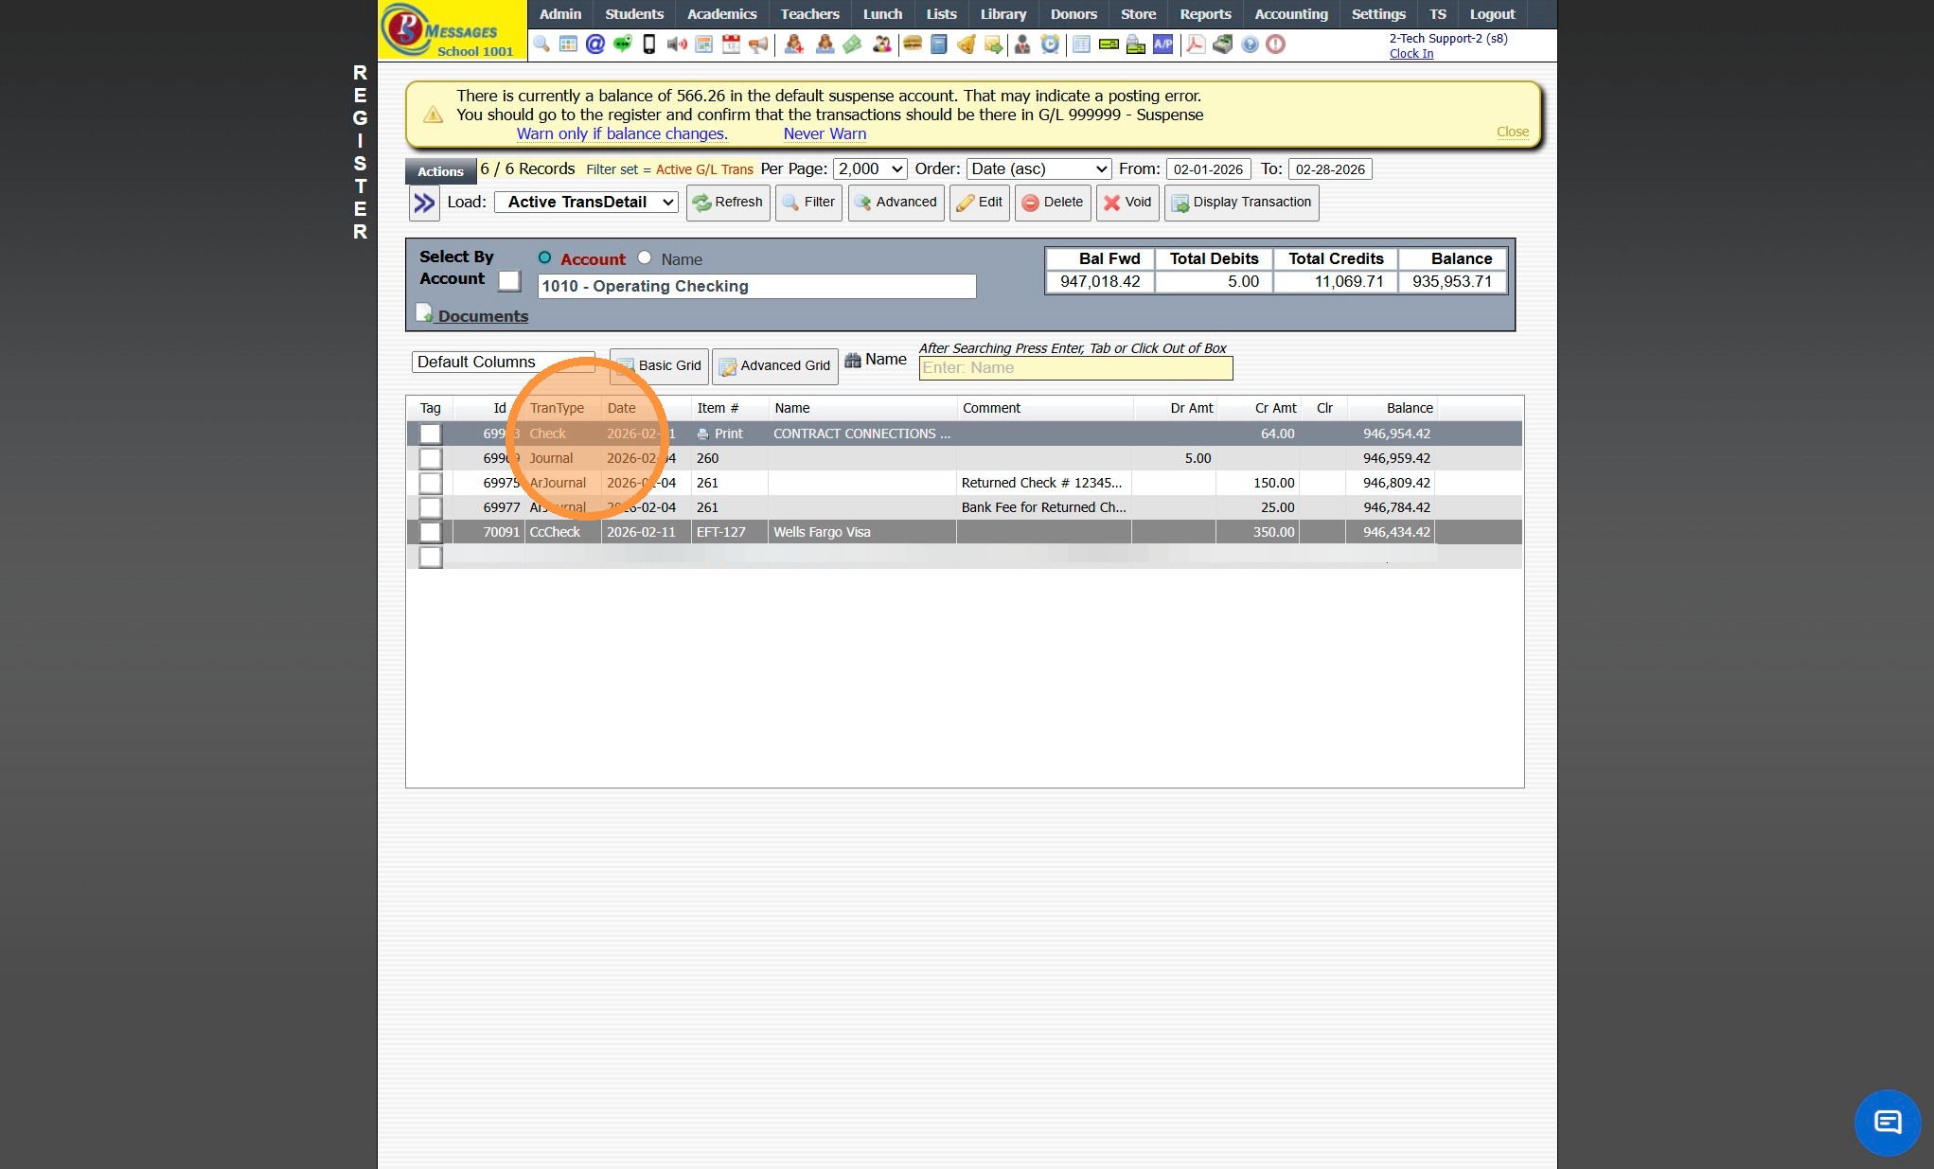Open the Default Columns dropdown
The image size is (1934, 1169).
point(503,362)
